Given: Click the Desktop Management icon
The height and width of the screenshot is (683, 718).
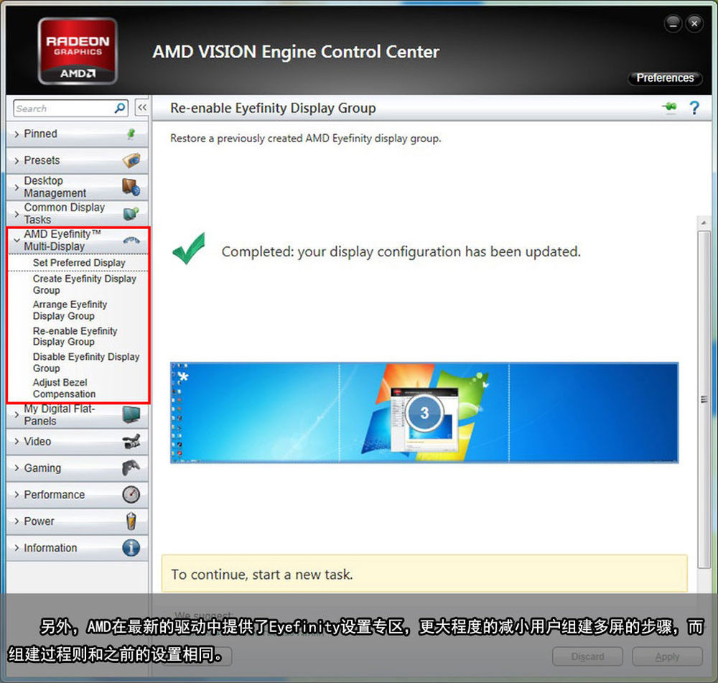Looking at the screenshot, I should (131, 187).
